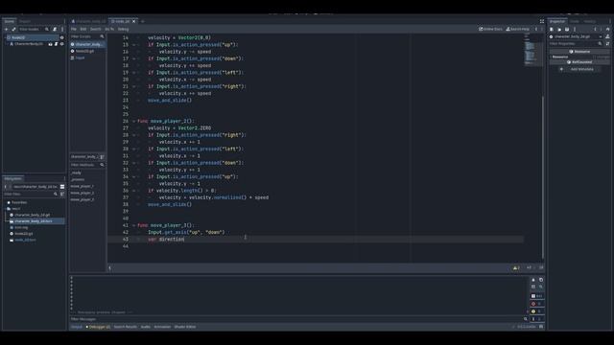Image resolution: width=614 pixels, height=345 pixels.
Task: Open character_body script in scripts list
Action: 87,45
